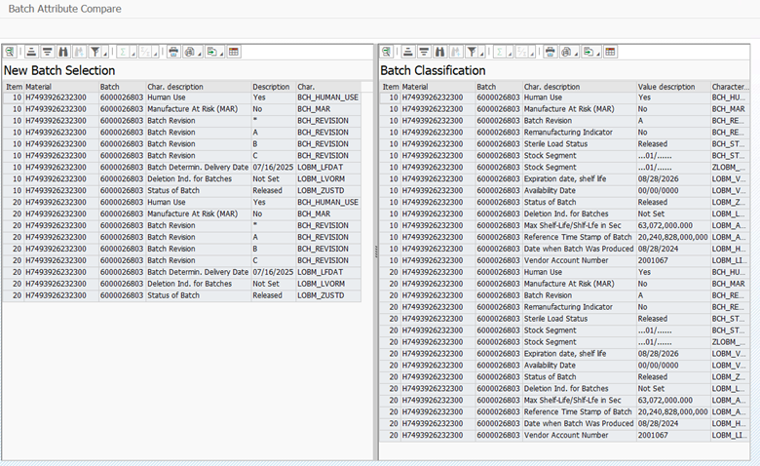Expand Views dropdown arrow in New Batch Selection
This screenshot has width=760, height=466.
[200, 52]
